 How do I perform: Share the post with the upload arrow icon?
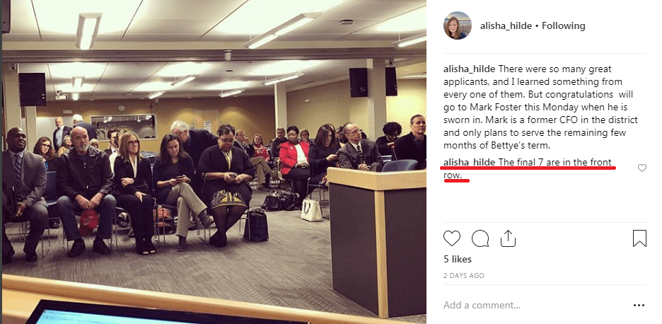pyautogui.click(x=508, y=238)
